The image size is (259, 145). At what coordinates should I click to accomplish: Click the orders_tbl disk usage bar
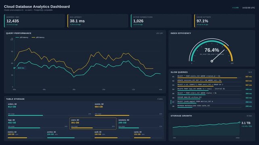pyautogui.click(x=49, y=115)
